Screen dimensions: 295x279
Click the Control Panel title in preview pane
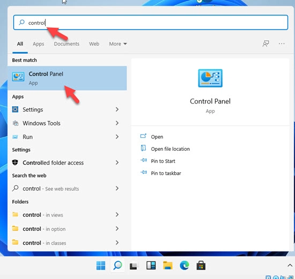click(x=210, y=101)
